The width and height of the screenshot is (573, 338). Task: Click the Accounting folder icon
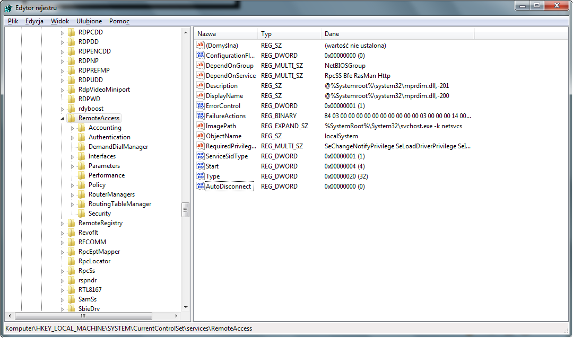coord(81,127)
